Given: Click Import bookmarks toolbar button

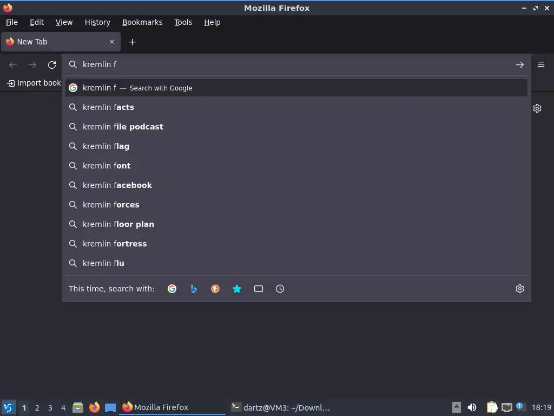Looking at the screenshot, I should pyautogui.click(x=34, y=83).
